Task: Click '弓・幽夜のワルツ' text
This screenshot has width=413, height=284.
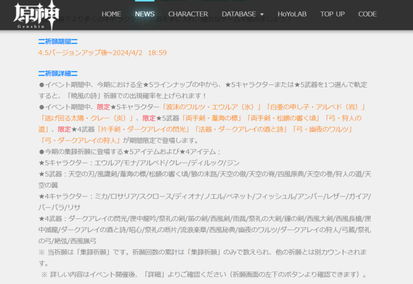Action: (x=322, y=129)
